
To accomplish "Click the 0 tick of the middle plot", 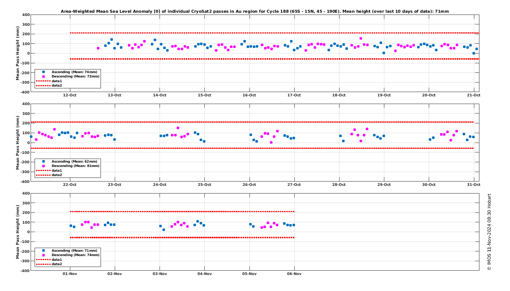I will click(28, 143).
